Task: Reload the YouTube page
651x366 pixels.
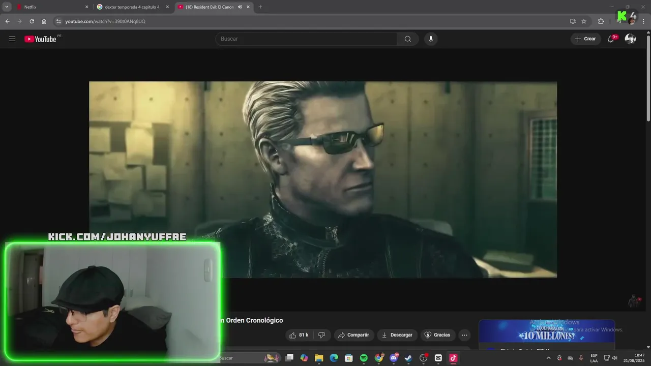Action: (x=32, y=21)
